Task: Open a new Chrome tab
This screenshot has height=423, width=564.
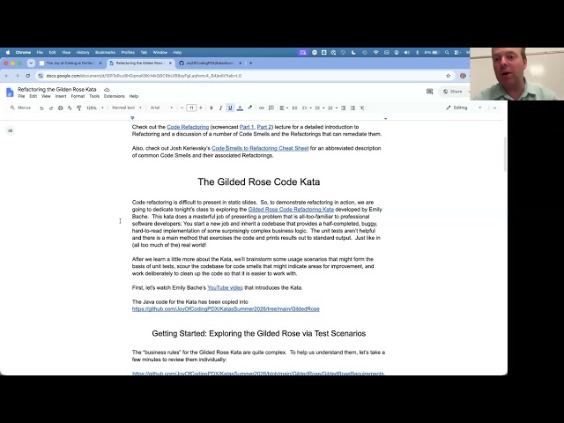Action: pyautogui.click(x=250, y=63)
